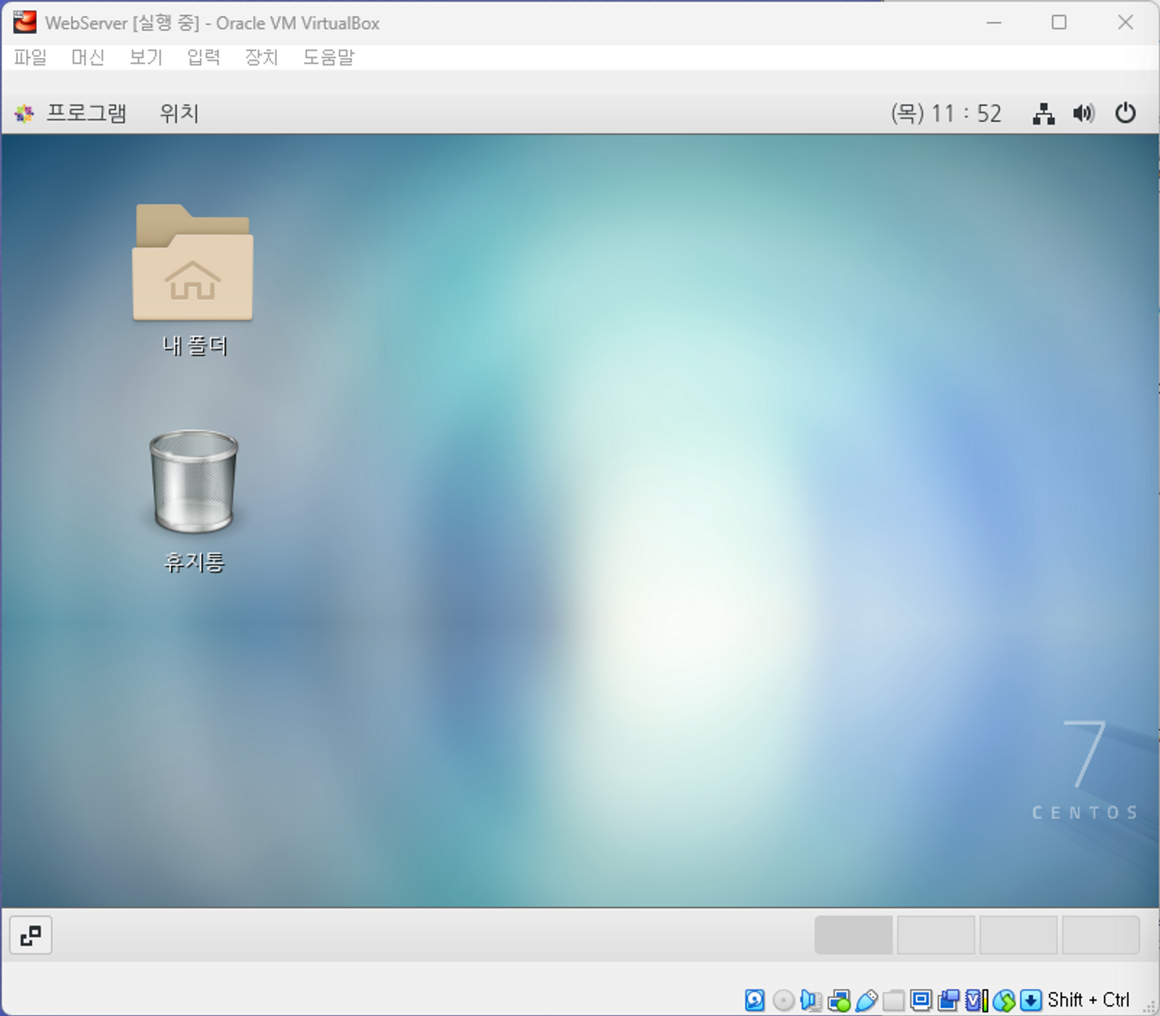1160x1016 pixels.
Task: Open the 입력 menu
Action: tap(204, 57)
